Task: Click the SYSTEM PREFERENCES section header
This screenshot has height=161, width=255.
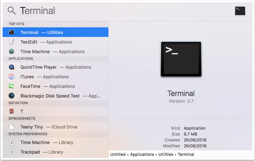Action: pos(28,134)
